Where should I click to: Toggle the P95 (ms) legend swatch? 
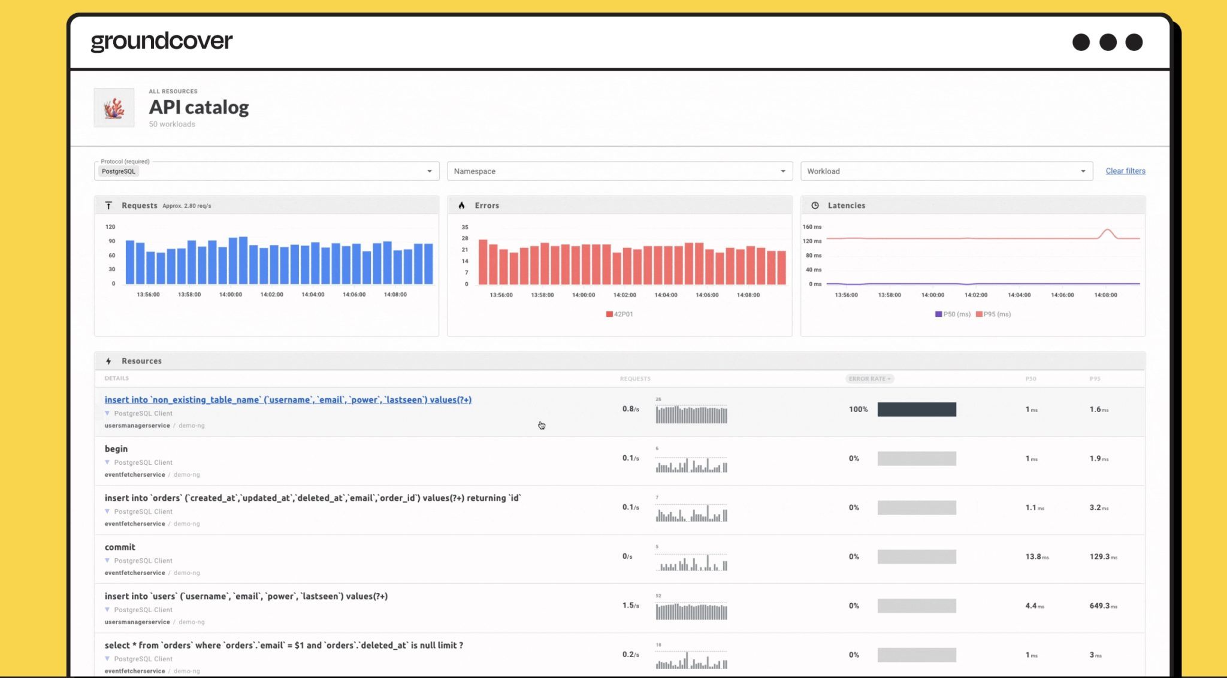[979, 314]
